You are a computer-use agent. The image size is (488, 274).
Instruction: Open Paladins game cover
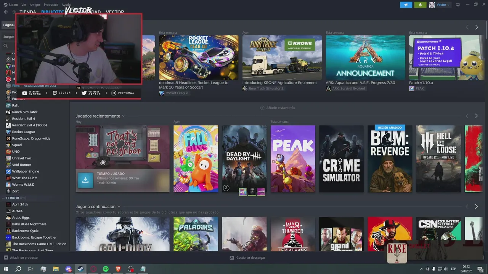coord(196,234)
